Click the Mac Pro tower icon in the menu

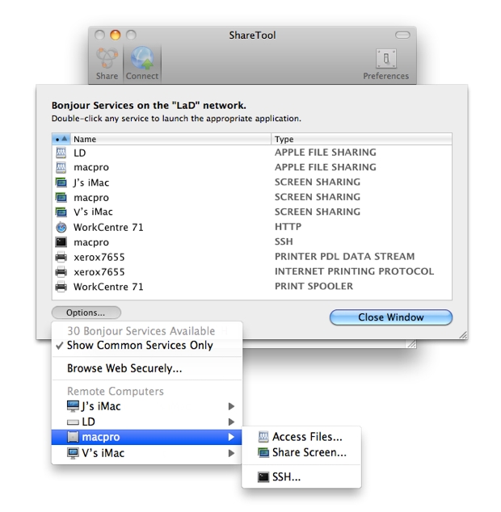click(73, 437)
